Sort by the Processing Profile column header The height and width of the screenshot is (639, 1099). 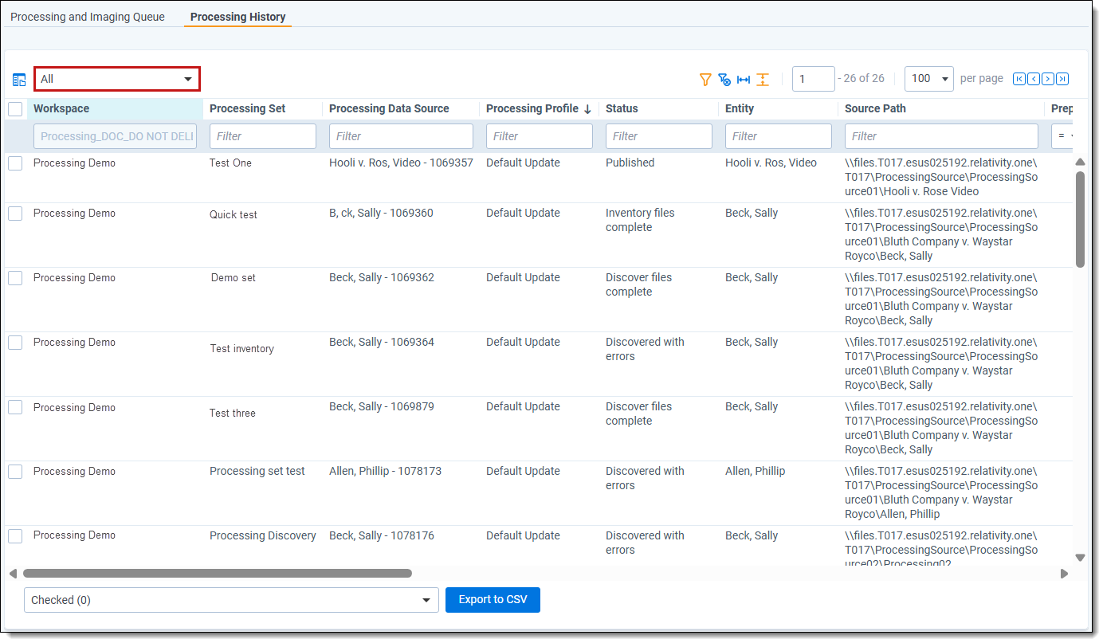click(532, 109)
